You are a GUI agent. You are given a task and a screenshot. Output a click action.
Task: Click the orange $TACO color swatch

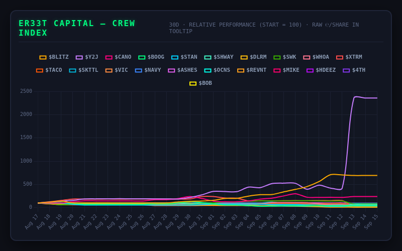40,70
